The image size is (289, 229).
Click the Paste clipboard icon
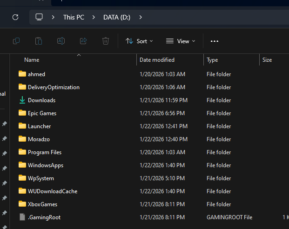coord(39,41)
